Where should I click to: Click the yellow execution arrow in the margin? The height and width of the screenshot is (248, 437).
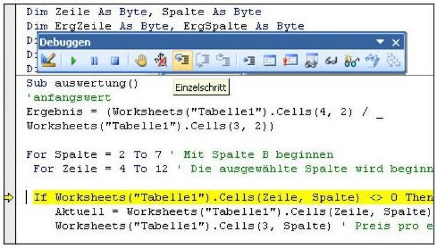coord(9,197)
